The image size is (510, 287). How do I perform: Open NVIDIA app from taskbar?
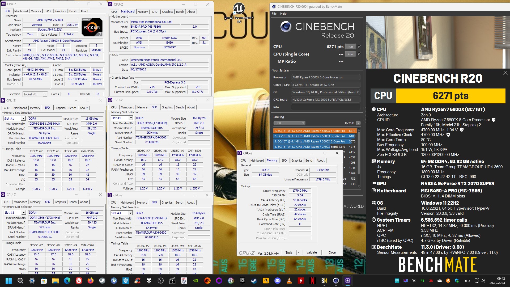coord(195,281)
